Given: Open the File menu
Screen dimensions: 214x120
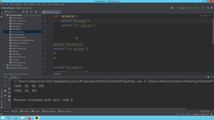Looking at the screenshot, I should pos(2,4).
